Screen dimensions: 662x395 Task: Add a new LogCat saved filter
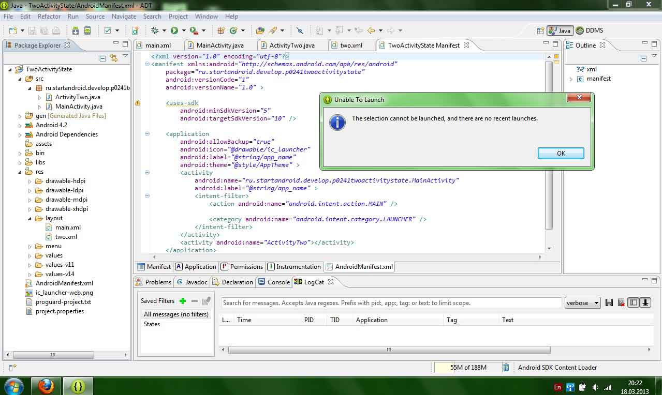tap(182, 301)
